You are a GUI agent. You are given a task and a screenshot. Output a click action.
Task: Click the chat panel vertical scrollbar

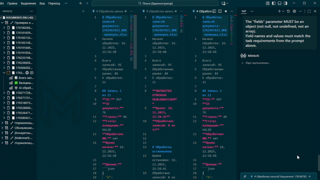click(x=319, y=163)
